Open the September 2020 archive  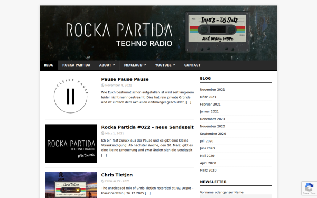click(x=213, y=134)
